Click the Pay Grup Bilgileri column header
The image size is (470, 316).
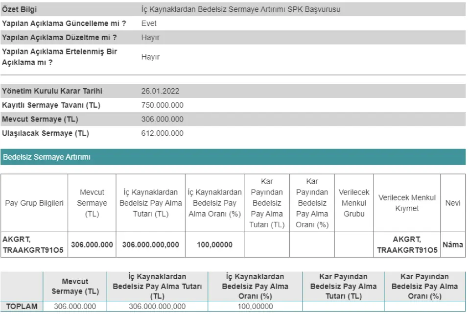pyautogui.click(x=34, y=203)
